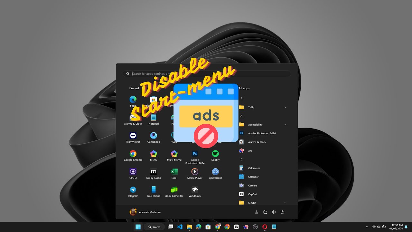Open Google Chrome from pinned apps
This screenshot has width=412, height=232.
click(133, 155)
